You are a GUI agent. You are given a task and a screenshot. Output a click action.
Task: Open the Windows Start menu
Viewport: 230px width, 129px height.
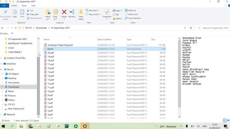[x=3, y=126]
